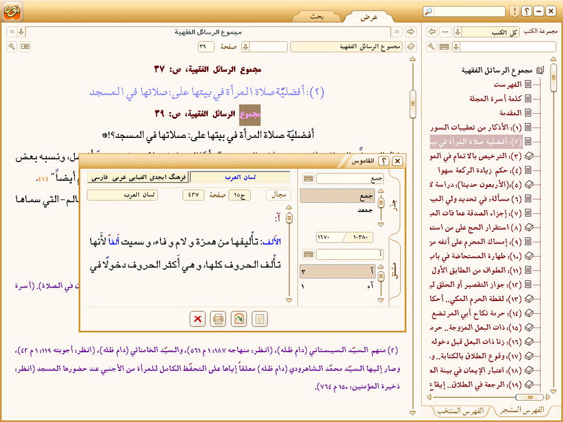Screen dimensions: 563x422
Task: Click open-book icon next to مجموع الرسائل الفقهية
Action: pos(540,70)
